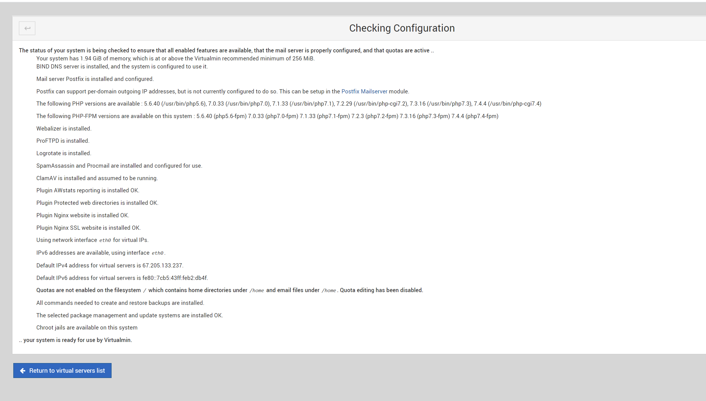Click Plugin Protected web directories line
Viewport: 706px width, 401px height.
pos(97,203)
